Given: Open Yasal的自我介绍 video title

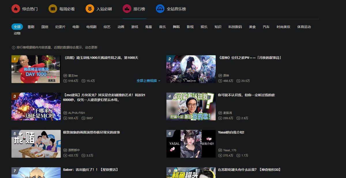Looking at the screenshot, I should click(231, 132).
